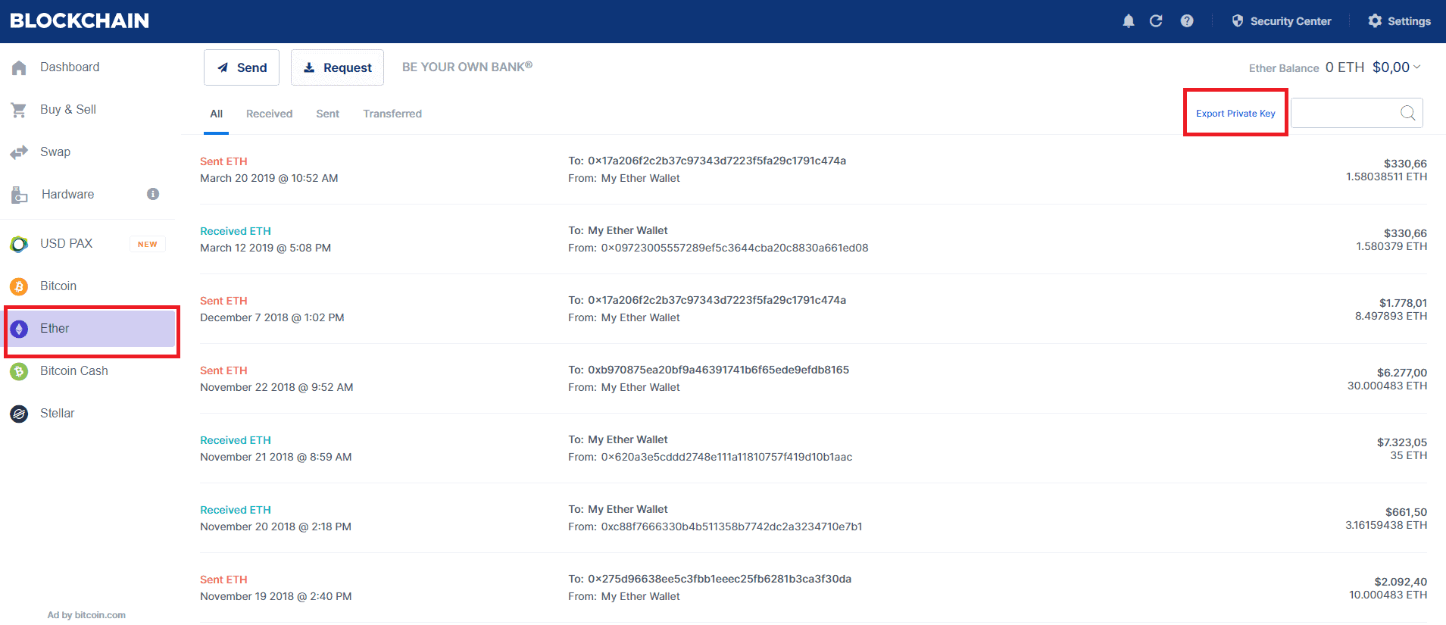Click the BLOCKCHAIN logo
Screen dimensions: 1446x625
80,21
